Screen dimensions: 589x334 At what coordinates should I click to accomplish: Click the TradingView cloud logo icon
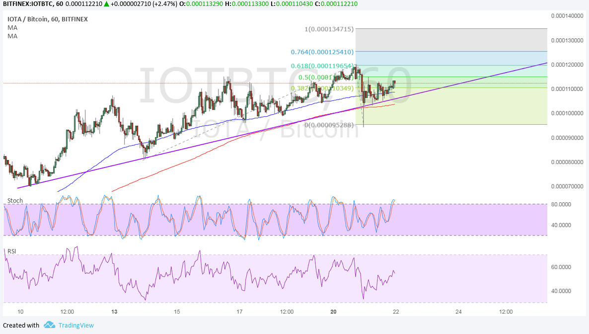[49, 325]
